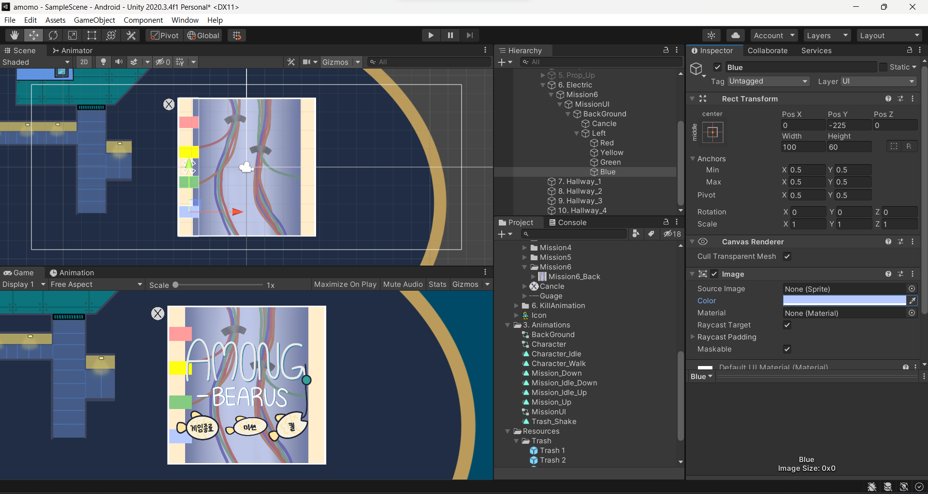928x494 pixels.
Task: Click the Pos Y input field
Action: 849,125
